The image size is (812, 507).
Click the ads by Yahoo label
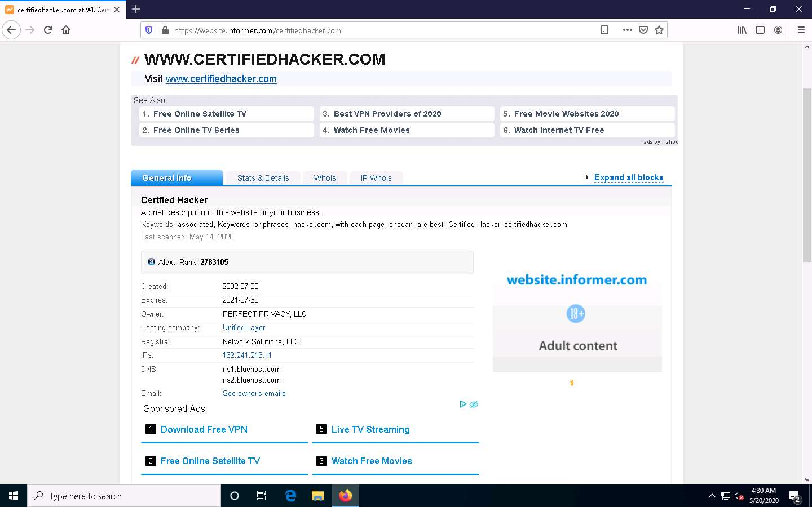pos(660,142)
